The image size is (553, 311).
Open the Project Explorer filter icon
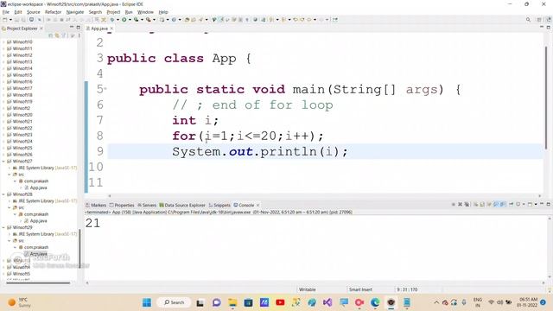point(63,35)
